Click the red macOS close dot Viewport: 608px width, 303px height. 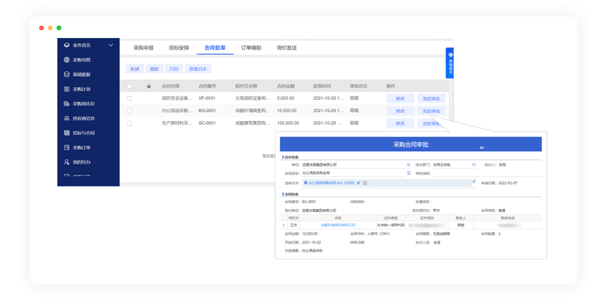[42, 28]
